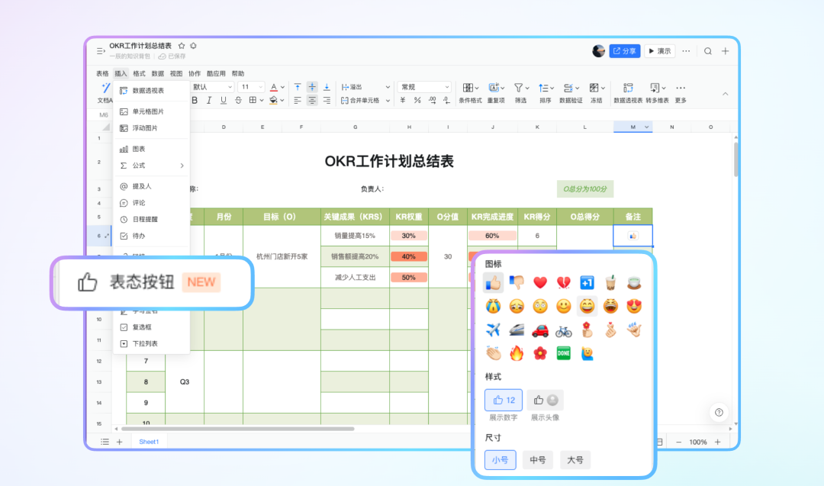Expand the 合并单元格 merge dropdown arrow

click(x=388, y=101)
